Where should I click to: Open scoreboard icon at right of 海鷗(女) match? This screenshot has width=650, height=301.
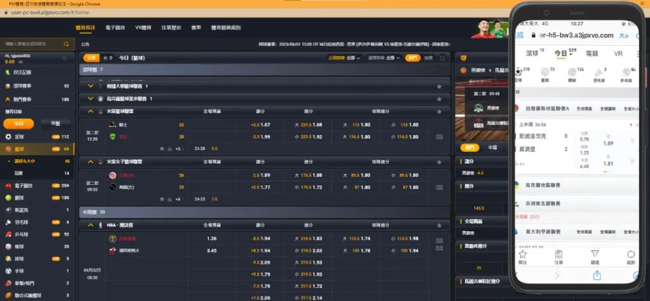point(439,187)
